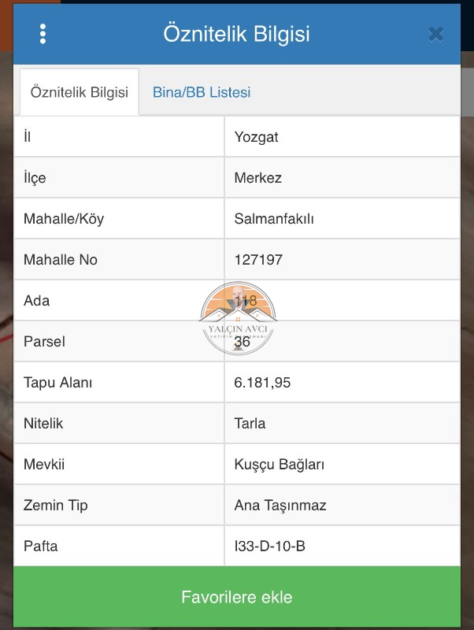Image resolution: width=474 pixels, height=630 pixels.
Task: Select the Pafta value I33-D-10-B
Action: (269, 546)
